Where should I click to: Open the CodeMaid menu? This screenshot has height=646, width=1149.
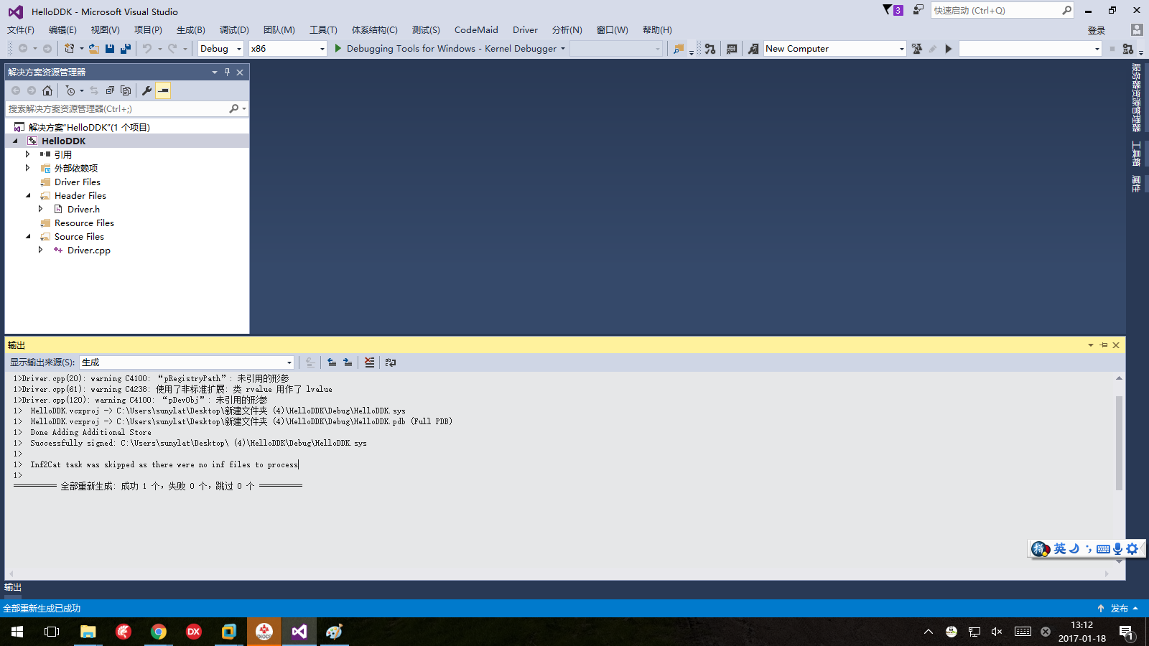pyautogui.click(x=476, y=29)
